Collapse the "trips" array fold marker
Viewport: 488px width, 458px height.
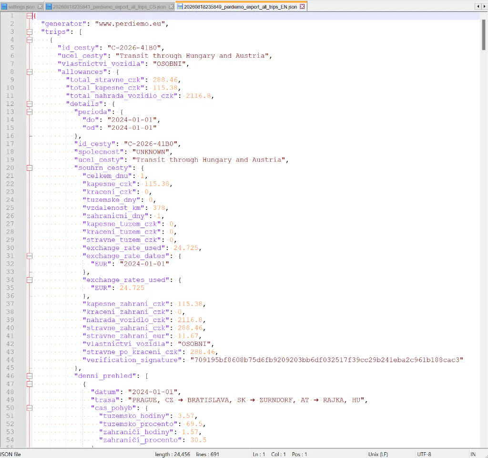coord(29,32)
